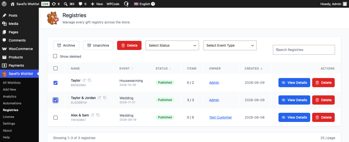Image resolution: width=349 pixels, height=142 pixels.
Task: Sort by Event column arrows
Action: click(x=132, y=69)
